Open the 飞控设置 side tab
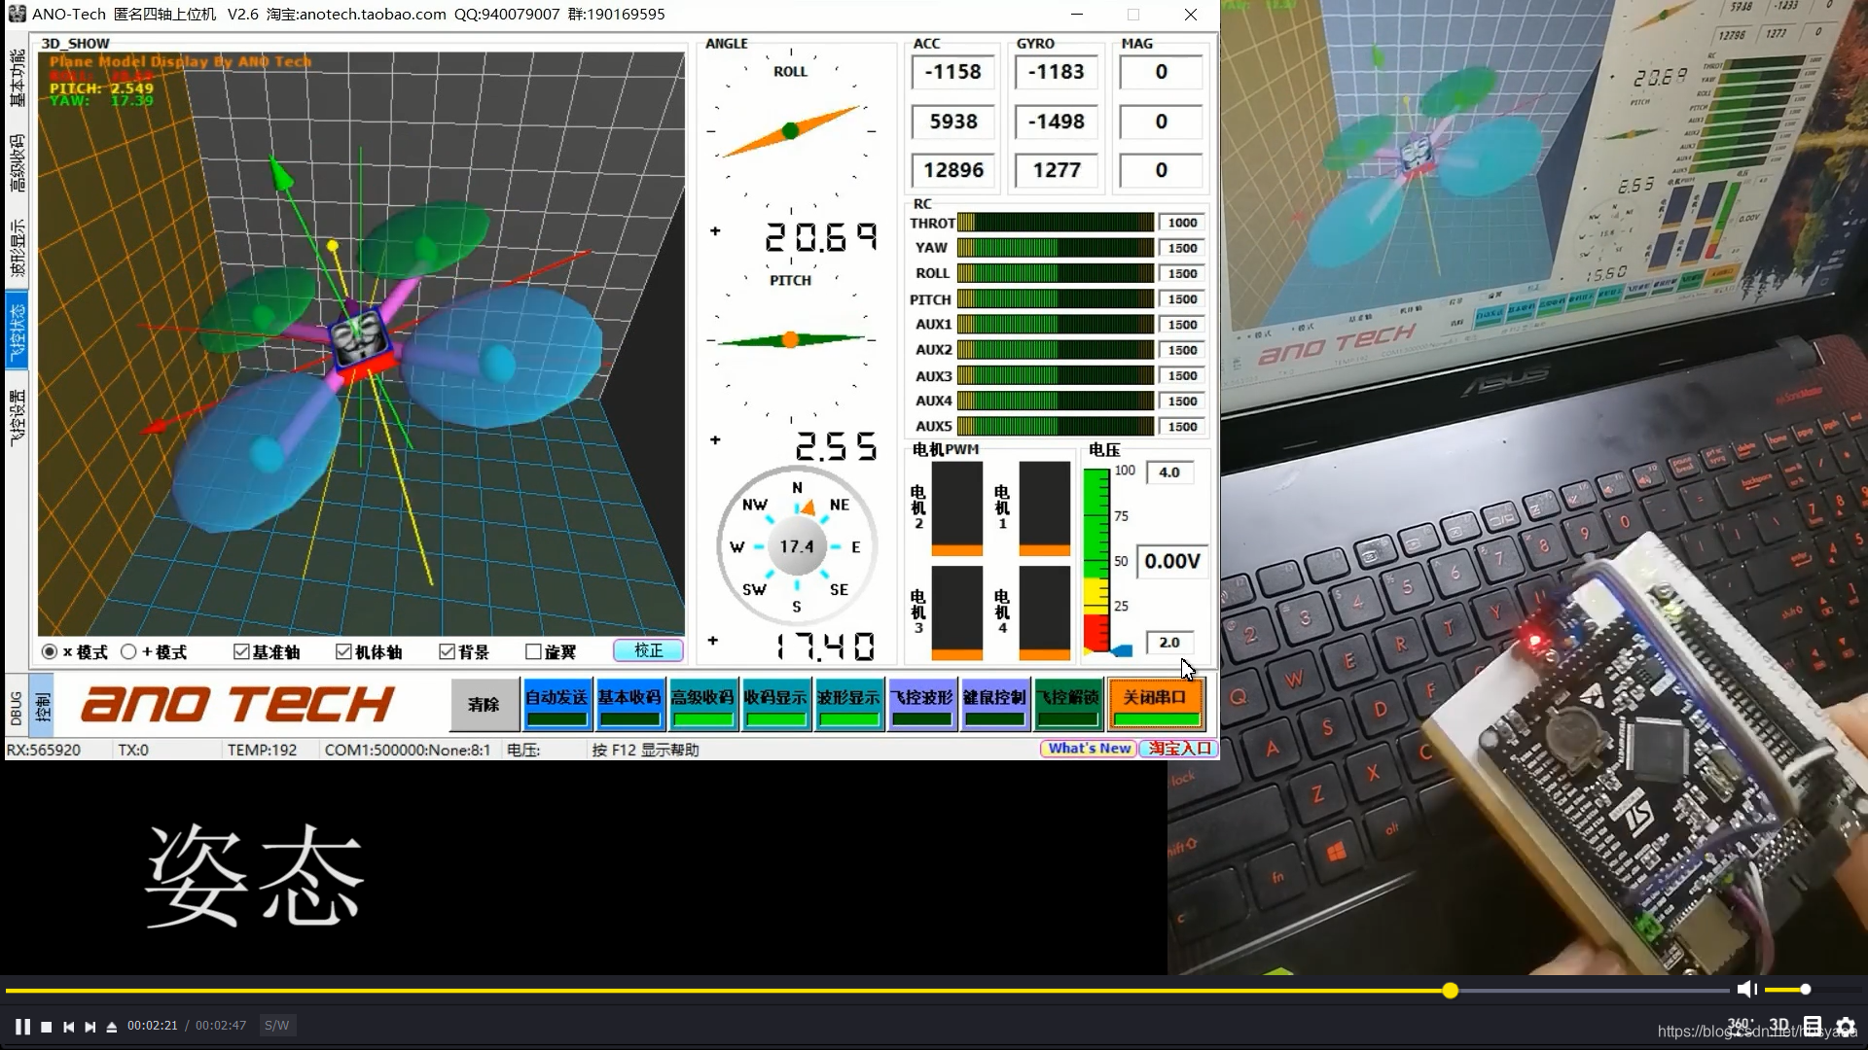 17,418
